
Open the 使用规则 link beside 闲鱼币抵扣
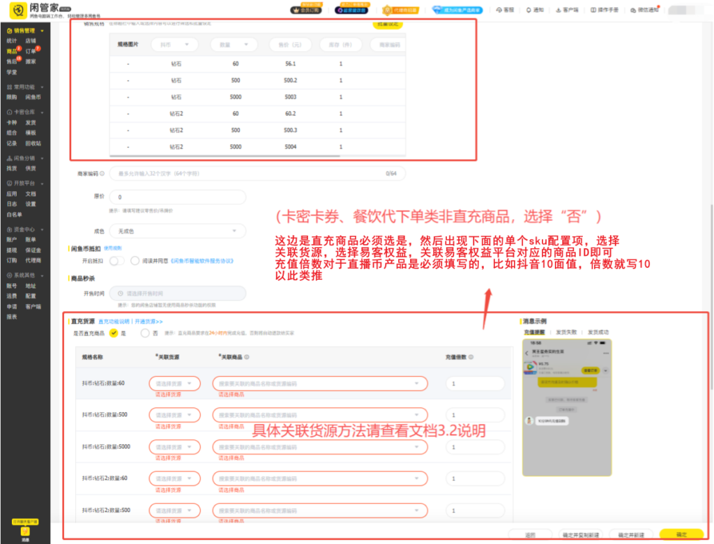click(113, 248)
